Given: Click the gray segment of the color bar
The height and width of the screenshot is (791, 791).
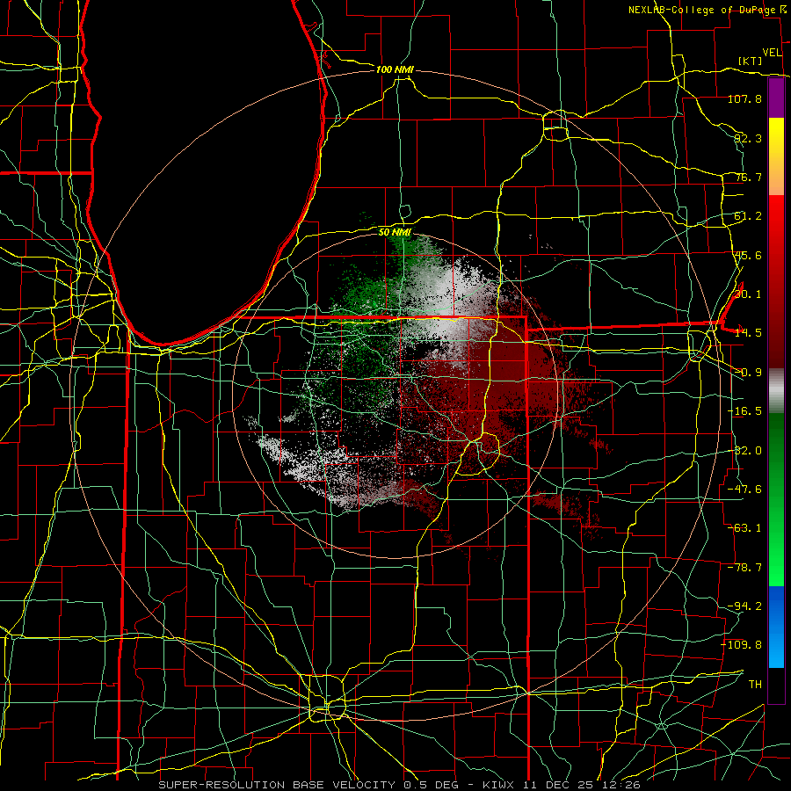Looking at the screenshot, I should pyautogui.click(x=776, y=391).
